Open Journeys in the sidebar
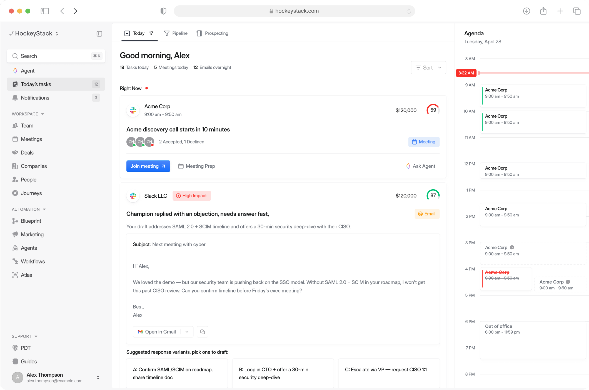This screenshot has height=390, width=589. pos(56,193)
